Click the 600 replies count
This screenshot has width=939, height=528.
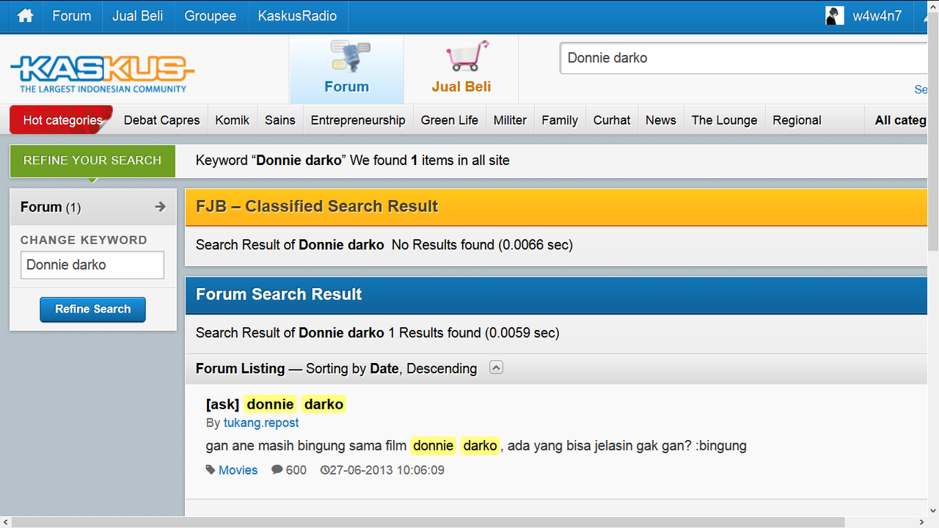[296, 470]
